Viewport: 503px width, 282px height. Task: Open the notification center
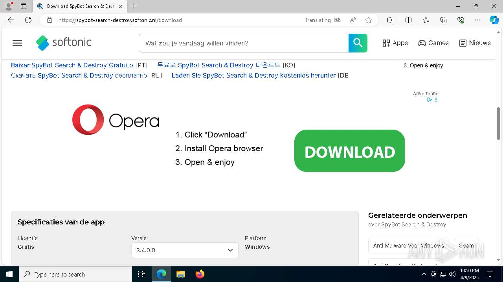pyautogui.click(x=490, y=274)
